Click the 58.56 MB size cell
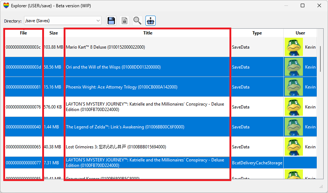 52,67
